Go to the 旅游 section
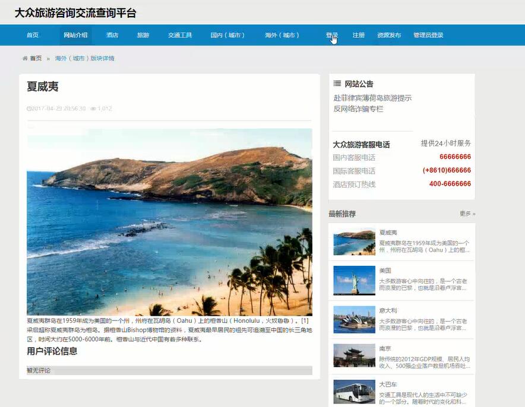 pyautogui.click(x=143, y=35)
